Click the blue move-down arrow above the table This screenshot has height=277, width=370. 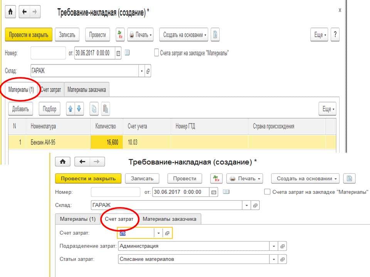click(x=79, y=109)
